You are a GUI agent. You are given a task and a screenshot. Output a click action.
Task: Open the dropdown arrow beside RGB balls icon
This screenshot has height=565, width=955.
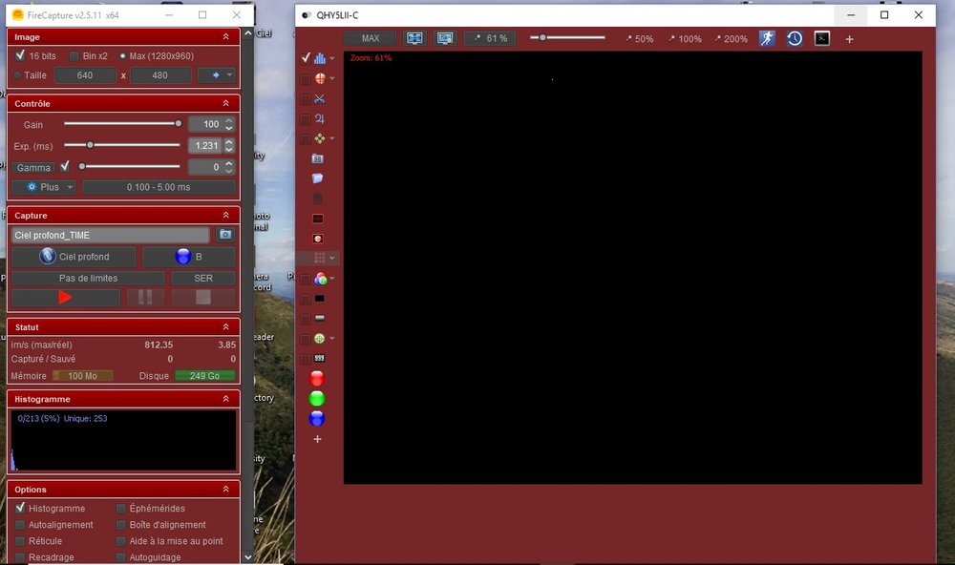tap(332, 279)
